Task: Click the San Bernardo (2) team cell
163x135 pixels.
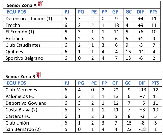Action: click(x=23, y=129)
